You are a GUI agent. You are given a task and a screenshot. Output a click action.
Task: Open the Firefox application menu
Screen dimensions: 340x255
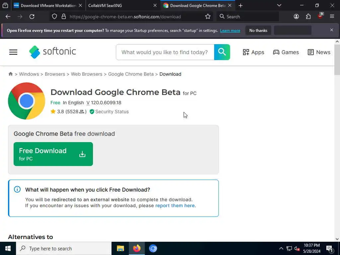(332, 17)
